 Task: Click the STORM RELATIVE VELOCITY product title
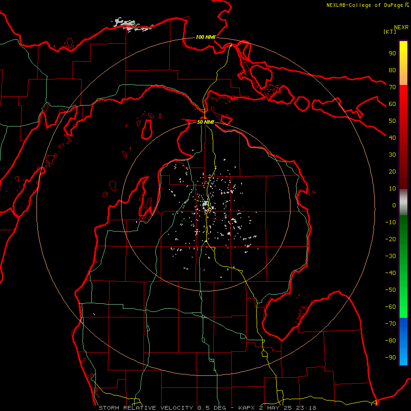pyautogui.click(x=146, y=408)
